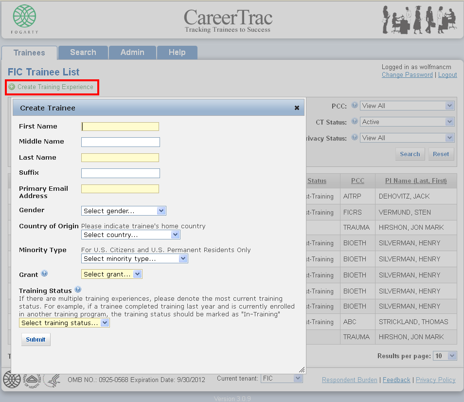Click the CareerTrac title banner
The height and width of the screenshot is (402, 464).
tap(228, 20)
